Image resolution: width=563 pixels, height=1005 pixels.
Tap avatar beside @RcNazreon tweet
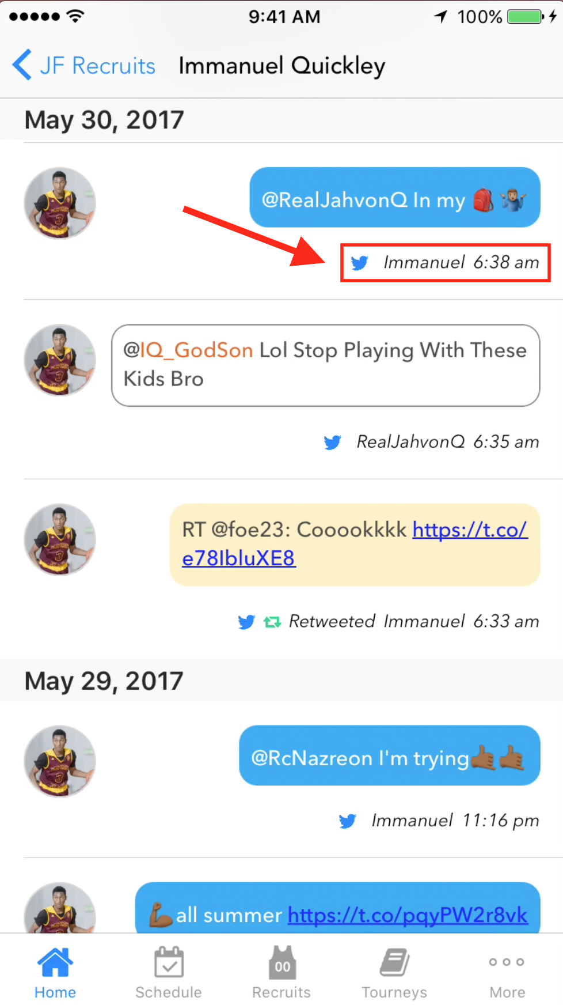[60, 761]
